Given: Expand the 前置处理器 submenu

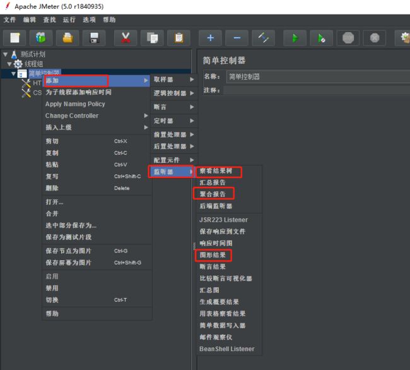Looking at the screenshot, I should (x=173, y=134).
